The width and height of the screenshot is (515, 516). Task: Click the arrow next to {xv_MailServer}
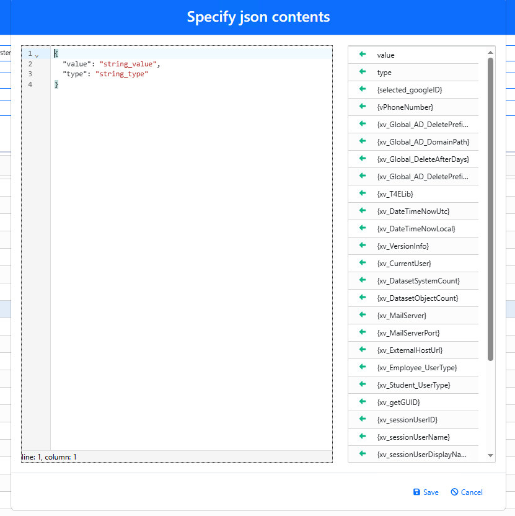[363, 315]
